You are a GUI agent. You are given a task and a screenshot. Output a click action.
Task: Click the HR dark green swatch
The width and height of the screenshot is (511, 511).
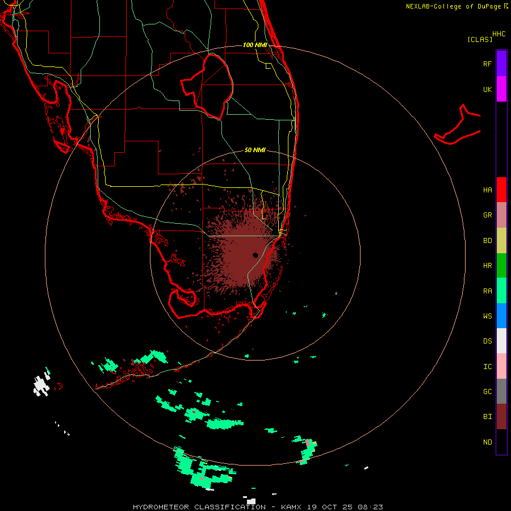point(501,266)
